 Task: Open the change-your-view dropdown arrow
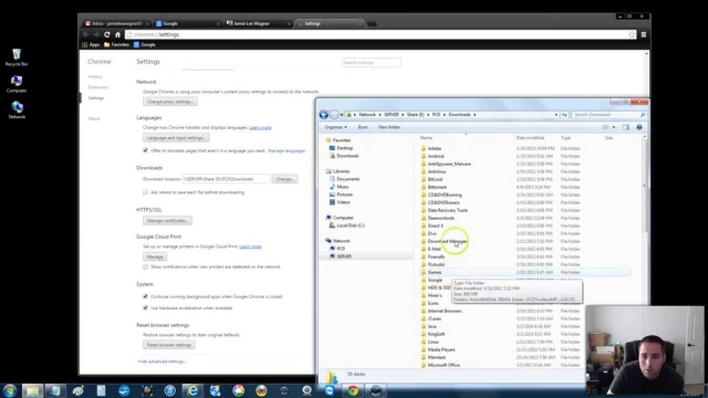pos(613,127)
